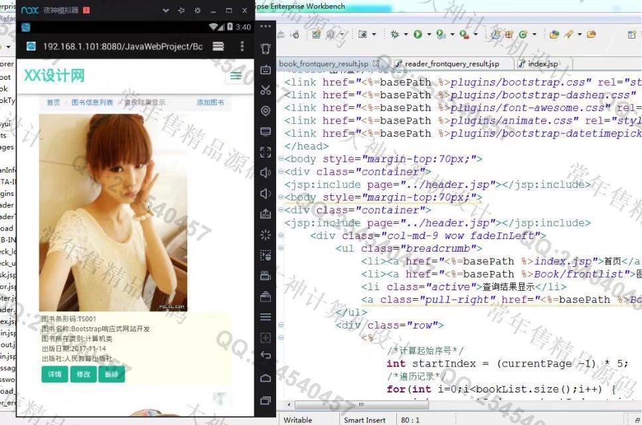642x425 pixels.
Task: Open the New Class dropdown arrow
Action: click(534, 35)
